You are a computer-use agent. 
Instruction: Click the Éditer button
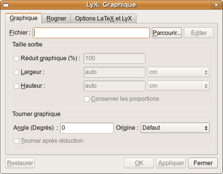(199, 33)
